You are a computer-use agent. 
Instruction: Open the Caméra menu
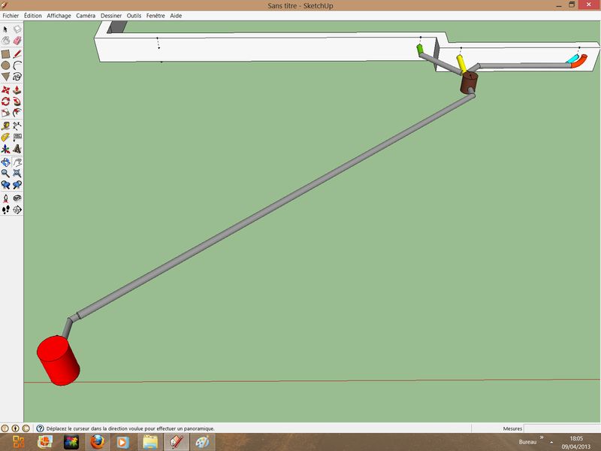click(x=86, y=15)
